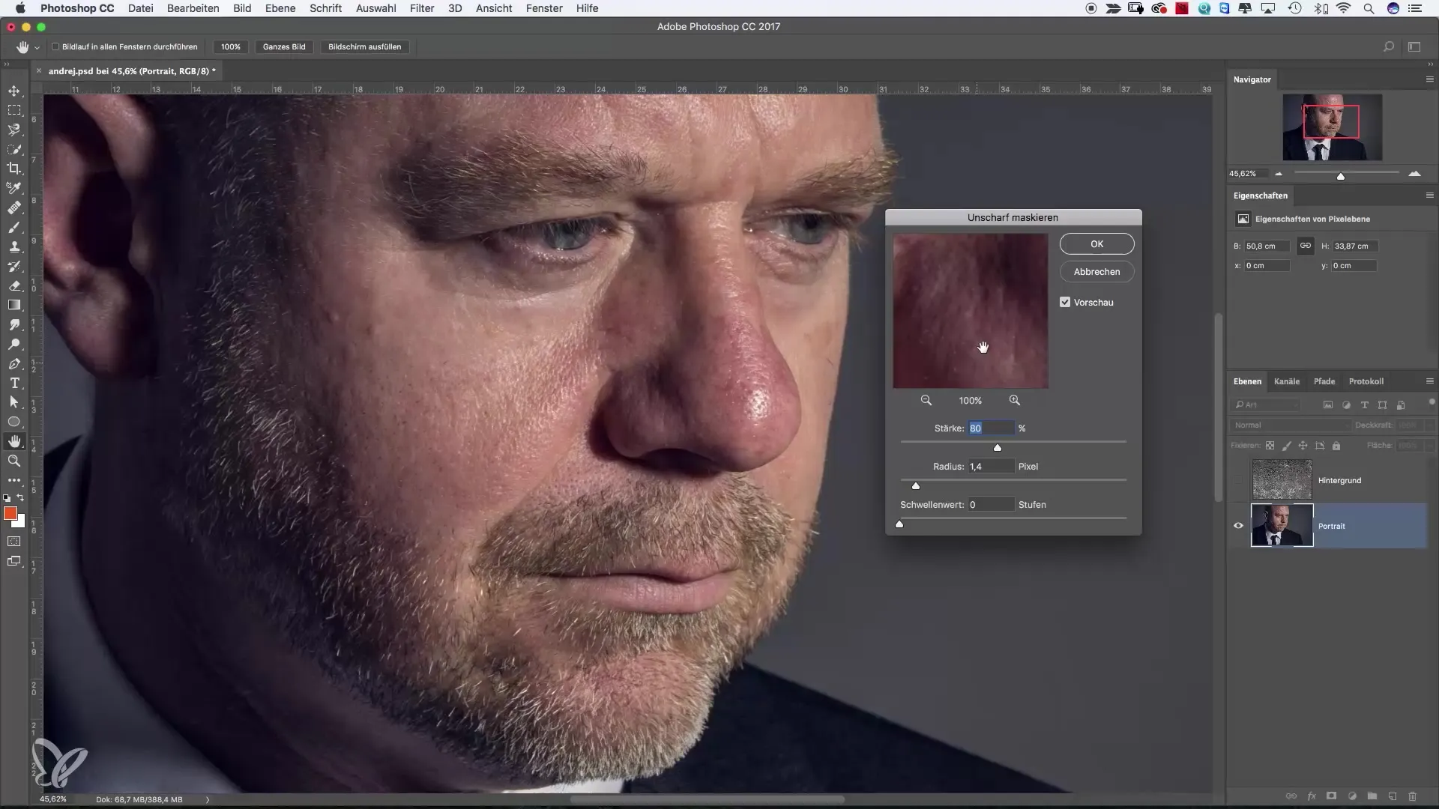Viewport: 1439px width, 809px height.
Task: Zoom in the filter preview
Action: (1015, 401)
